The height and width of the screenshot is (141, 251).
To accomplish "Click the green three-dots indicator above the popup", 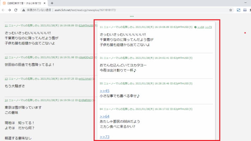I will [x=132, y=16].
